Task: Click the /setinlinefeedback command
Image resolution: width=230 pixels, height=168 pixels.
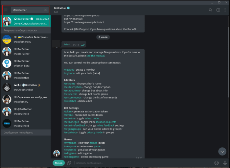Action: pos(75,126)
